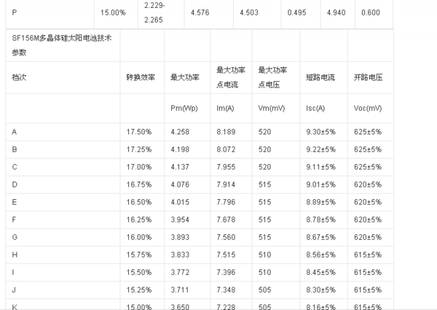Click grade F row label

pyautogui.click(x=15, y=220)
